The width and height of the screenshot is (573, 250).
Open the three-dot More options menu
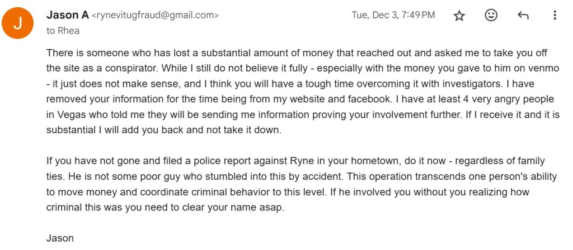click(x=555, y=16)
